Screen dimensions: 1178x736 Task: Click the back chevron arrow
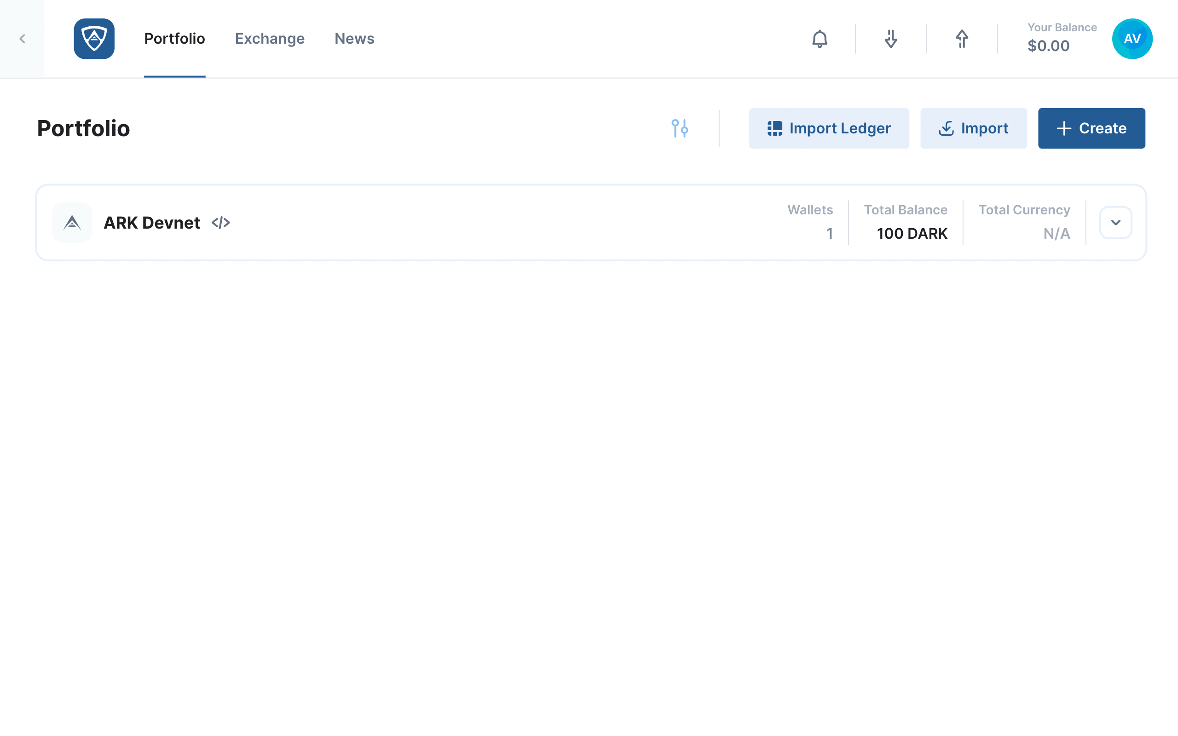[22, 39]
